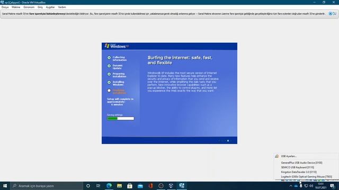Open the Makine menu
The width and height of the screenshot is (339, 190).
coord(16,7)
